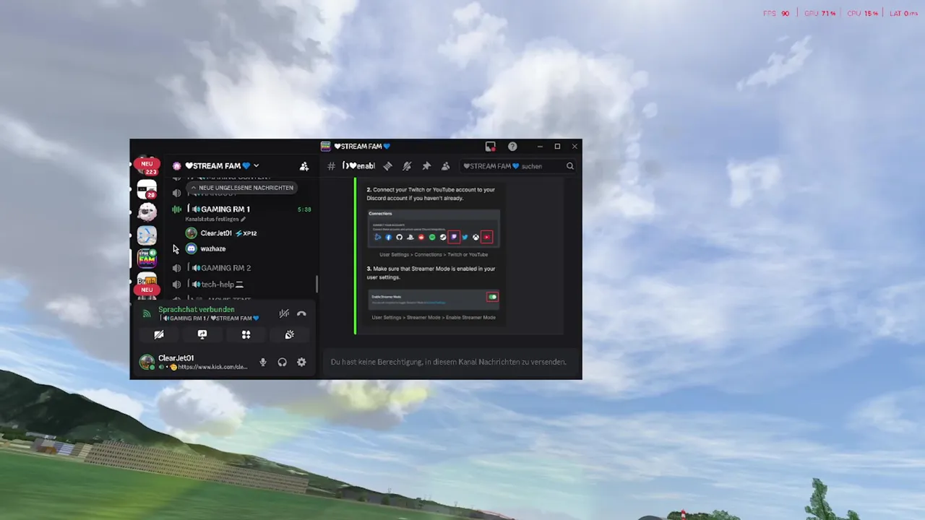Open user settings gear
This screenshot has width=925, height=520.
(301, 362)
